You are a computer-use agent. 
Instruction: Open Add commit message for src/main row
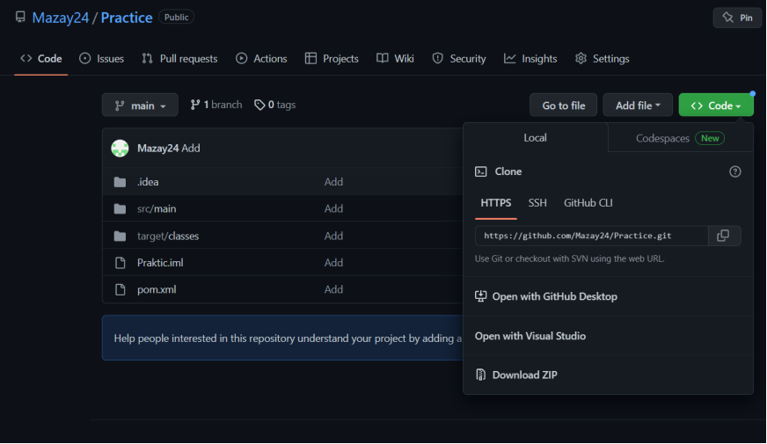333,208
